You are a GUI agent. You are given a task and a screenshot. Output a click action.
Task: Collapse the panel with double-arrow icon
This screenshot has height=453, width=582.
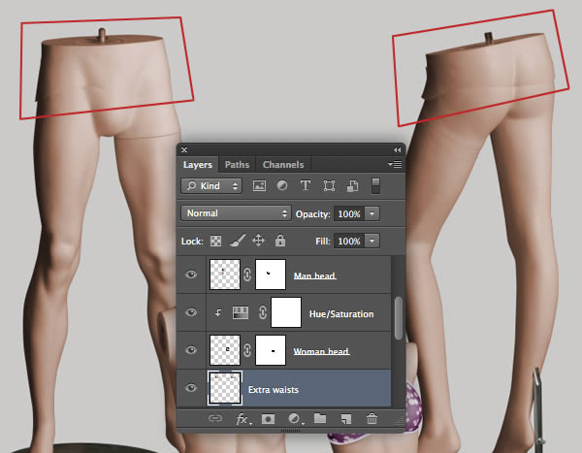coord(397,150)
